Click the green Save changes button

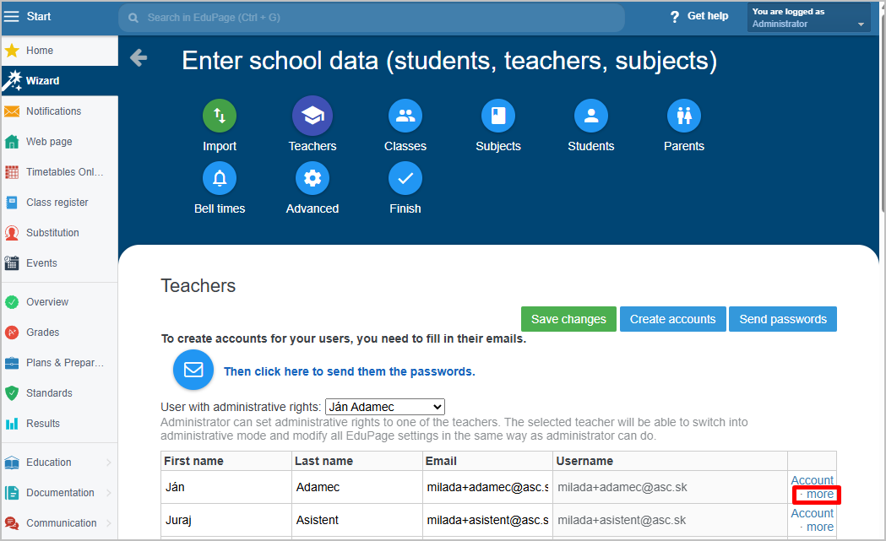[568, 319]
